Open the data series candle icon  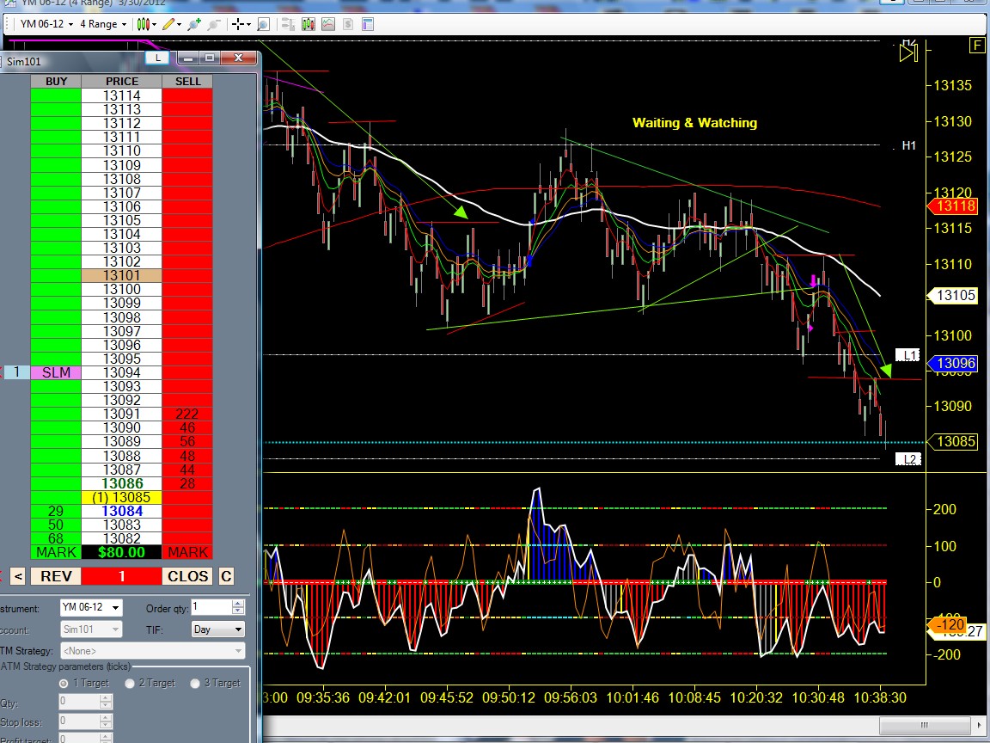[x=309, y=24]
